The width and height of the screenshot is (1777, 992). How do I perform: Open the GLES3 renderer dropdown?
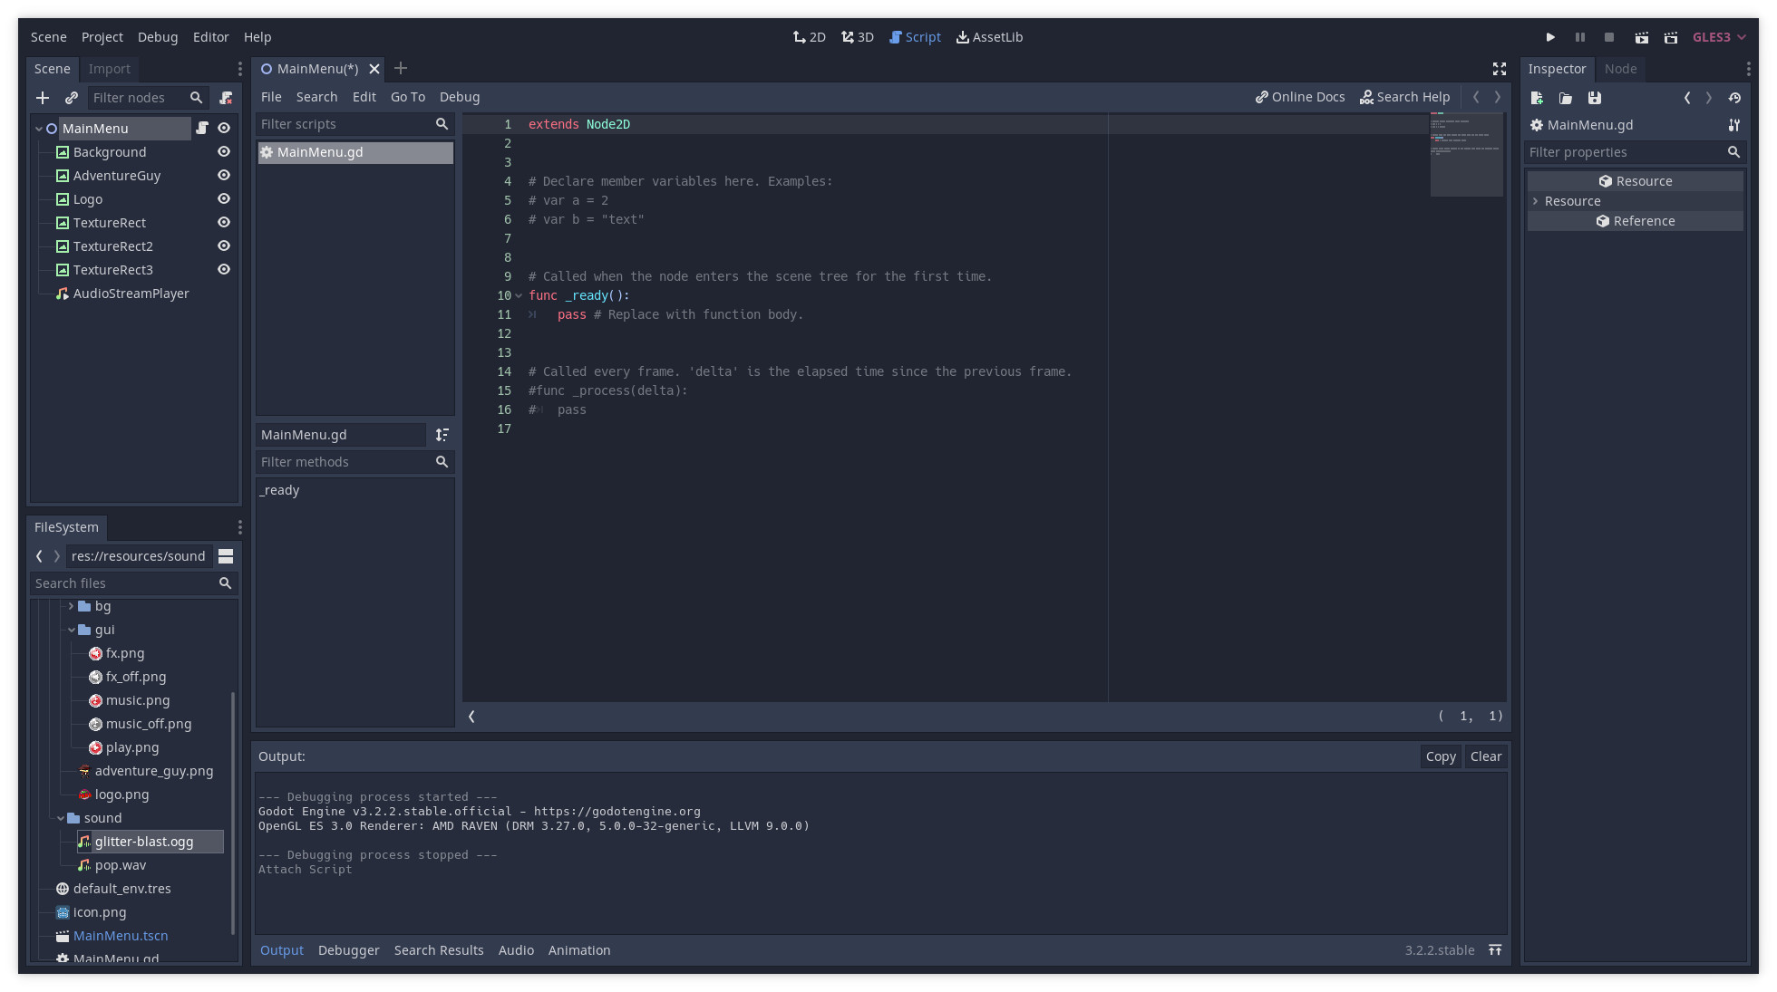(1719, 37)
